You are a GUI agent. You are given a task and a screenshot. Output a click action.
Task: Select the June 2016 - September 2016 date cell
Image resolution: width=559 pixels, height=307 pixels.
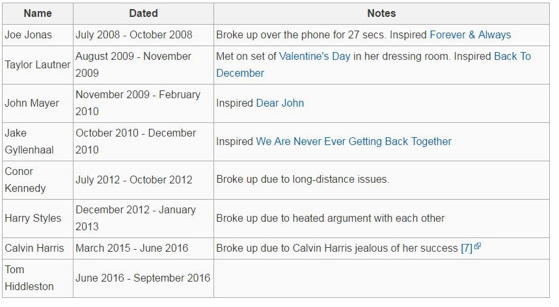(143, 278)
